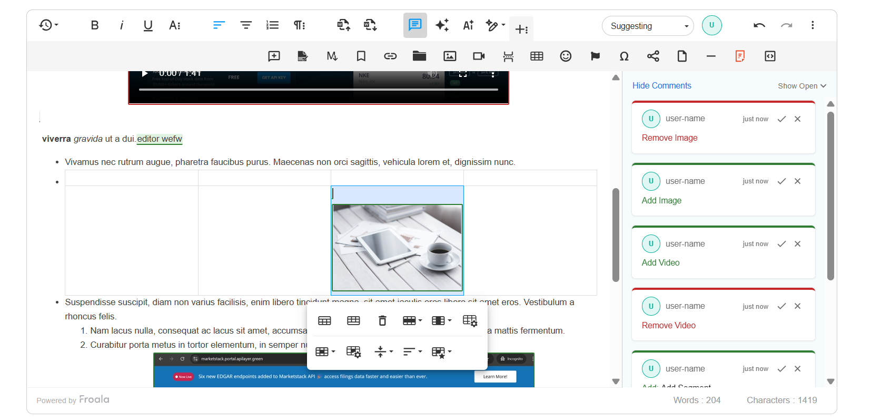The image size is (881, 420).
Task: Toggle table header in popup
Action: [x=324, y=321]
